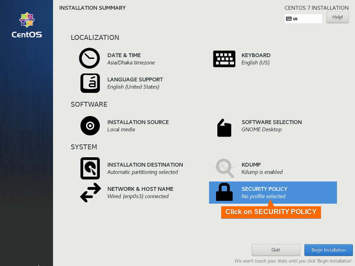Click 'Wired (enp0s3) connected' text

138,196
